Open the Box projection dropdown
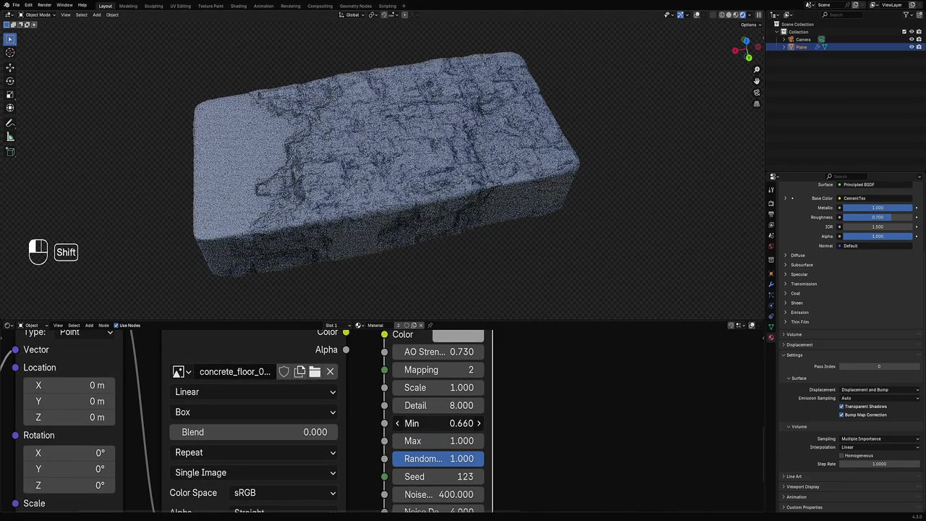Viewport: 926px width, 521px height. click(255, 412)
